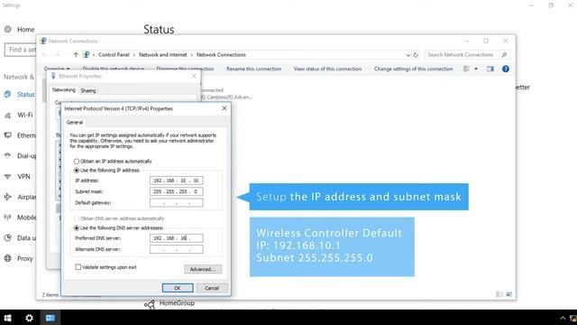This screenshot has height=325, width=577.
Task: Check Validate settings upon exit
Action: [x=78, y=267]
